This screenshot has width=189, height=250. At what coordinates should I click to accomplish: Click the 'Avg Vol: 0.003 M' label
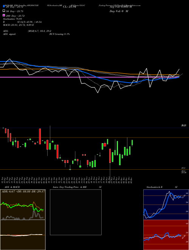121,7
